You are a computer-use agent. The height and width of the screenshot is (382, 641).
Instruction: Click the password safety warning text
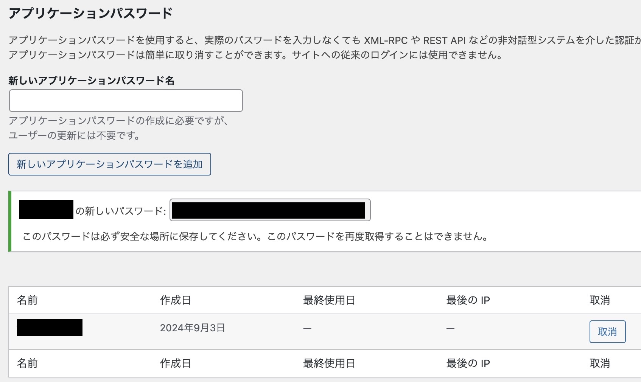(255, 238)
